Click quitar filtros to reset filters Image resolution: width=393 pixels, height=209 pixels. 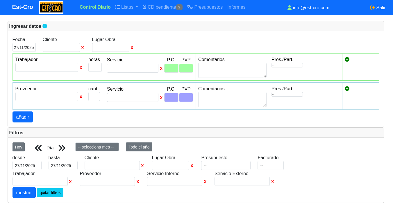click(50, 192)
